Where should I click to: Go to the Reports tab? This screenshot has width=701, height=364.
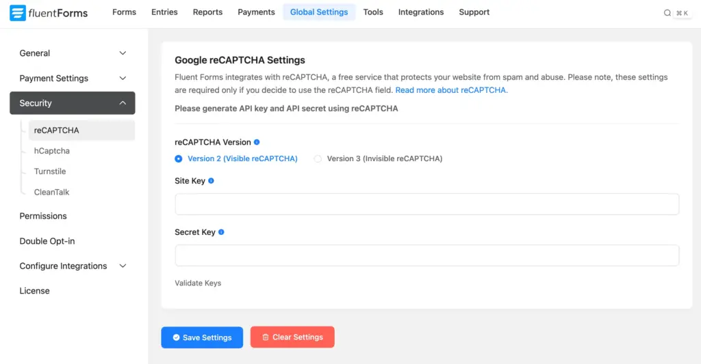tap(207, 12)
